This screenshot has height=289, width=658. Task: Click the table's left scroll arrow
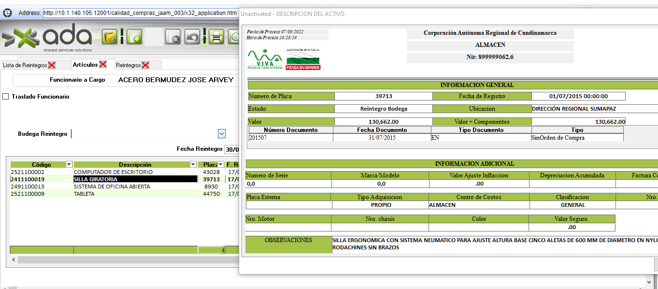point(14,260)
